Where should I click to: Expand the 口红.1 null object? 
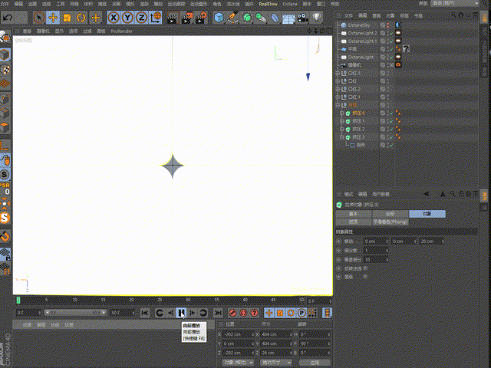(338, 97)
